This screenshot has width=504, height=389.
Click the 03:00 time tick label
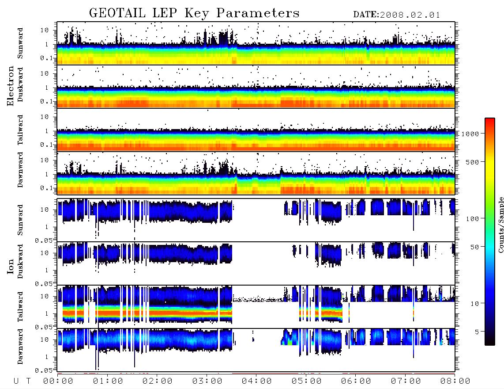point(207,381)
